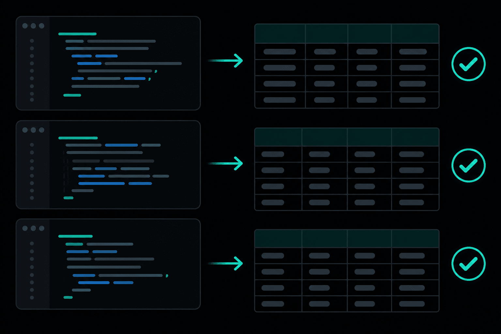Select the top code editor window
The height and width of the screenshot is (334, 501).
[x=108, y=63]
